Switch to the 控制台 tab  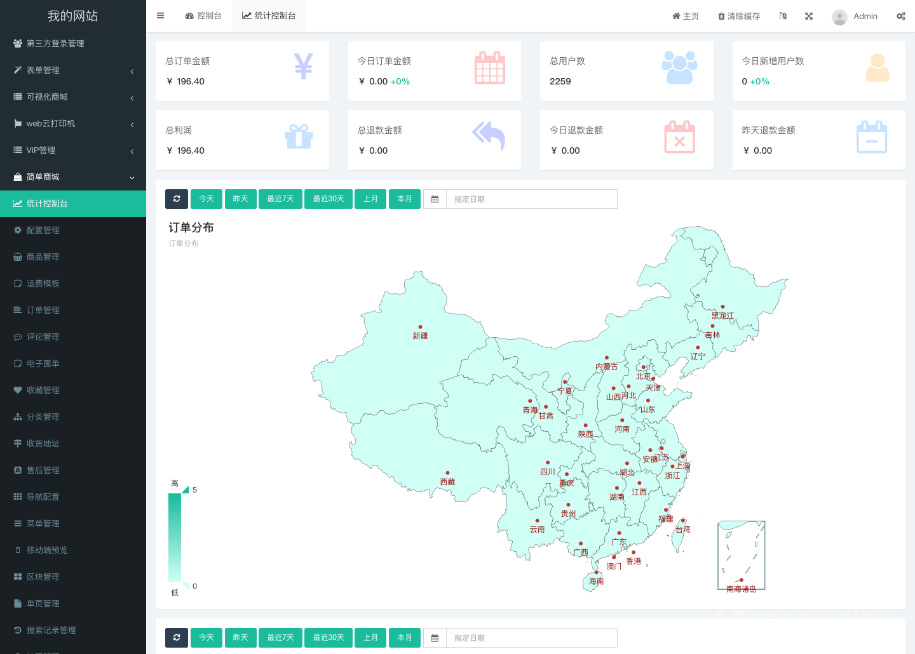tap(203, 16)
